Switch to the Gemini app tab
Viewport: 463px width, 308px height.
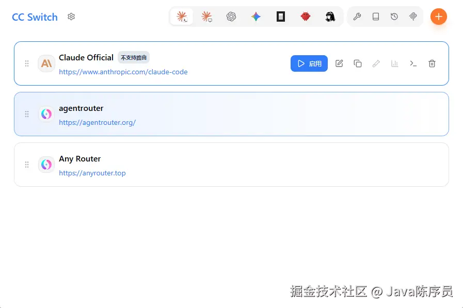pyautogui.click(x=256, y=17)
